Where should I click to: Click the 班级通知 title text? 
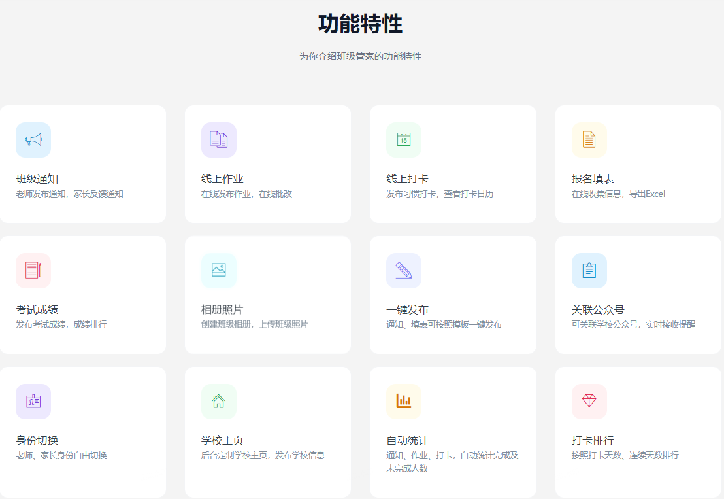[37, 179]
